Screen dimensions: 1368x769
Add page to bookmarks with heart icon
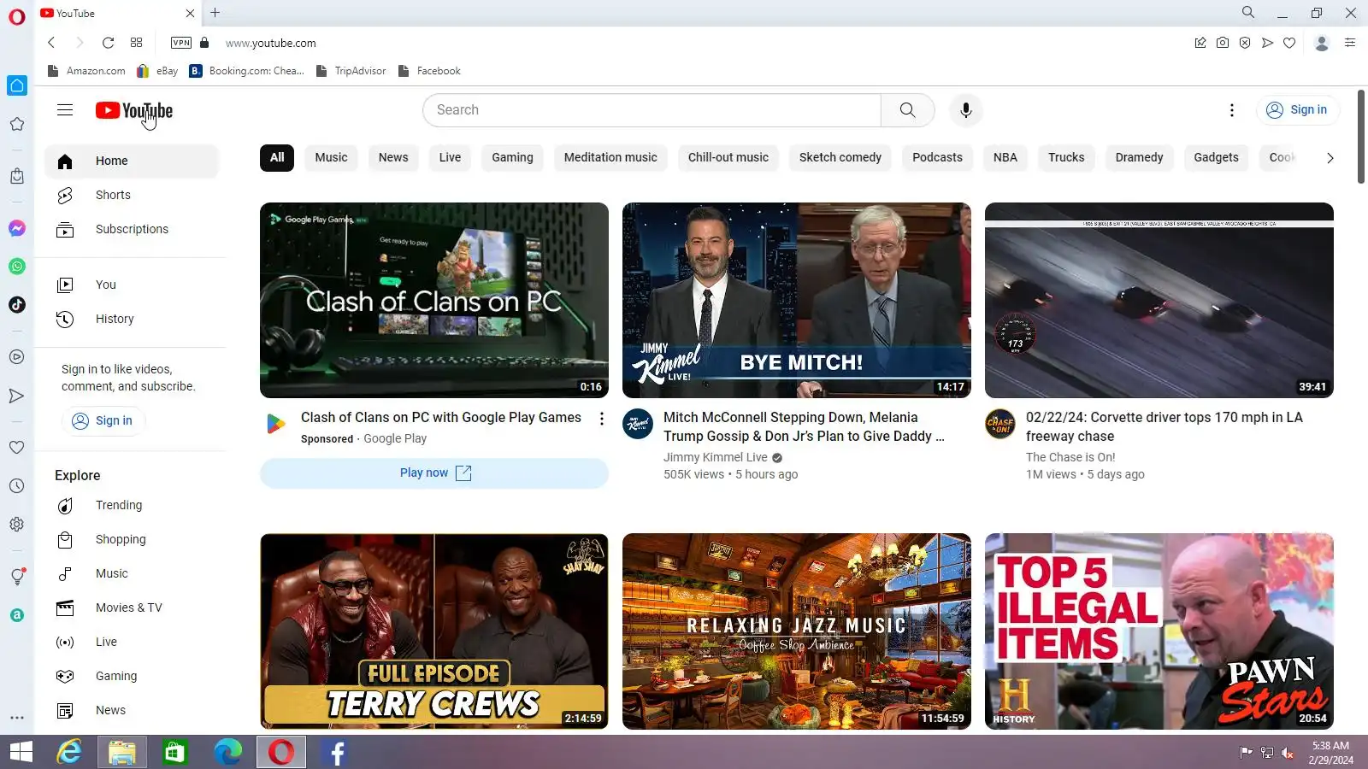(1289, 43)
